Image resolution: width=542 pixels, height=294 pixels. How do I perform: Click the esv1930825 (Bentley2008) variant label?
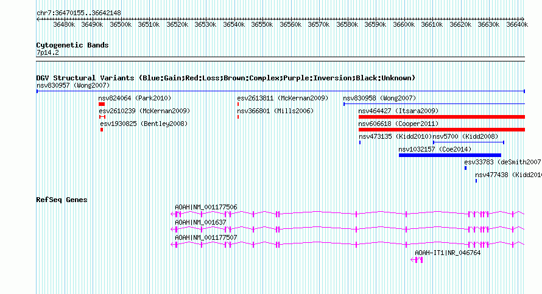(x=144, y=124)
